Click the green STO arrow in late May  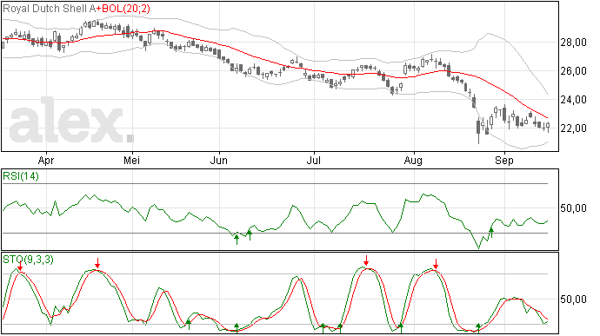click(x=189, y=325)
